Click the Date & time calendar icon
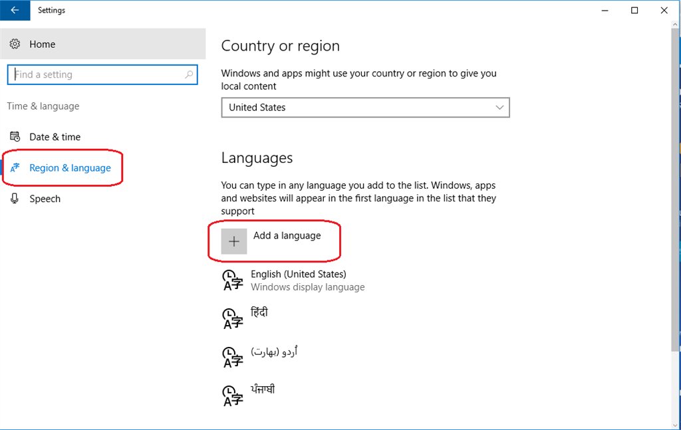The height and width of the screenshot is (430, 681). pyautogui.click(x=16, y=137)
